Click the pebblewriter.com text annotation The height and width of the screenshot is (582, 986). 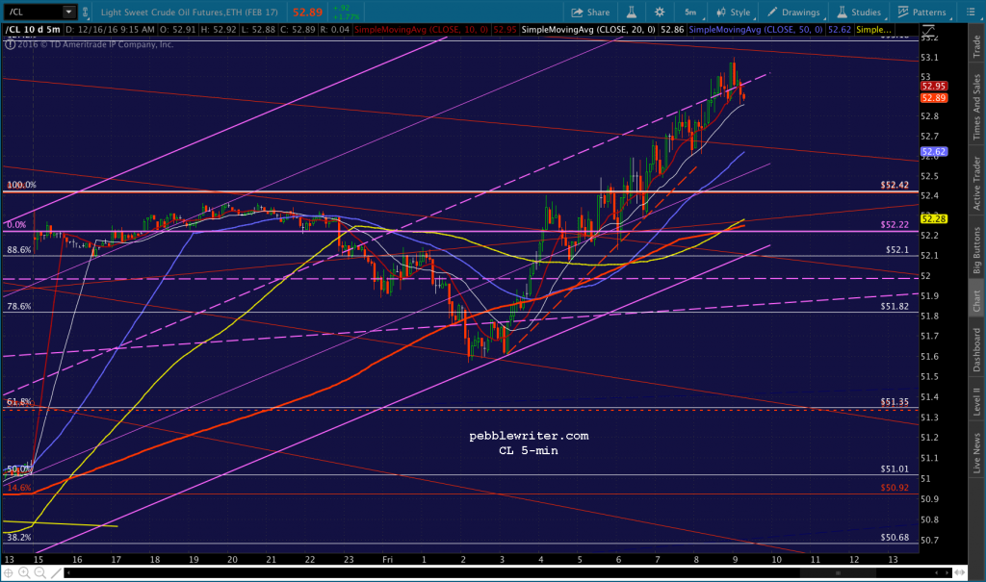(x=529, y=436)
